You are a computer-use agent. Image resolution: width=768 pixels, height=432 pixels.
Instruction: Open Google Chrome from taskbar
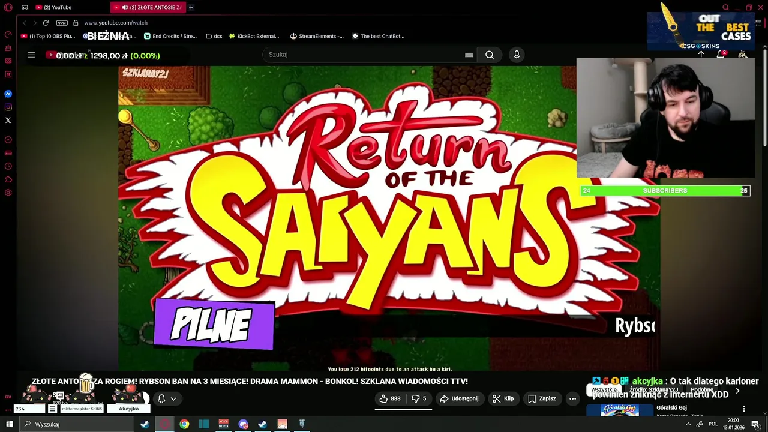tap(184, 424)
